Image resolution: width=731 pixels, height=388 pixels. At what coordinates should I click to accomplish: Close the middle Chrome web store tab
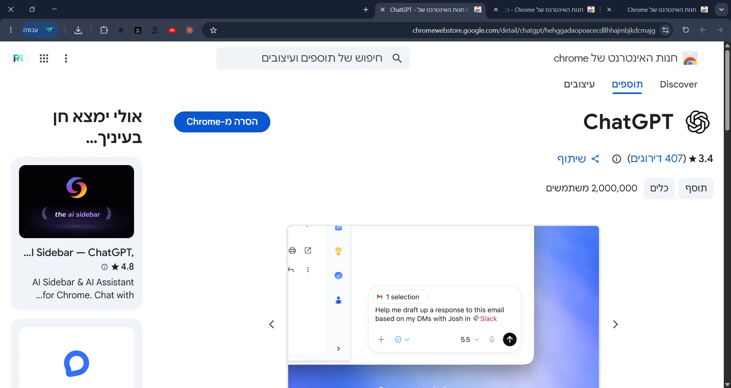(496, 10)
